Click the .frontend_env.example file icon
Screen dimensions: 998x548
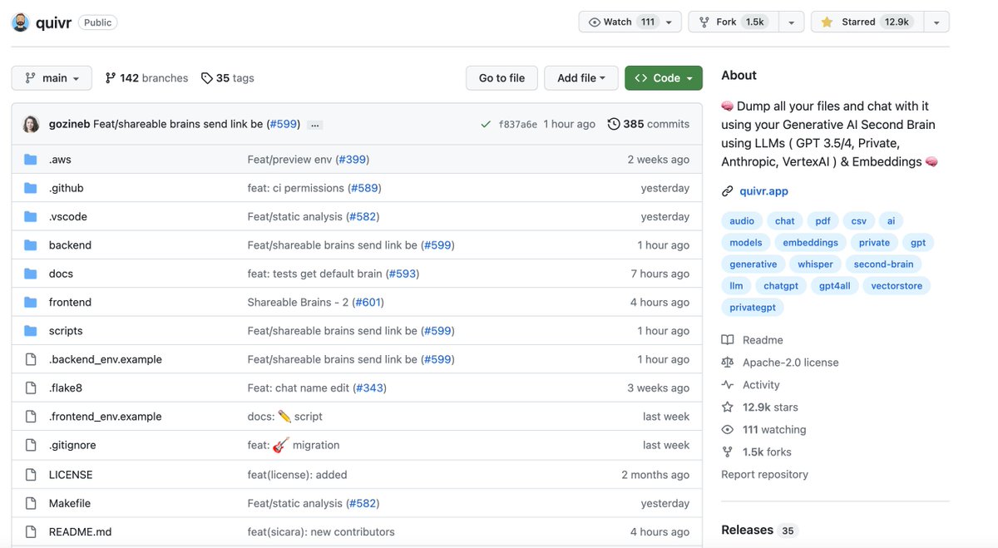pyautogui.click(x=31, y=417)
